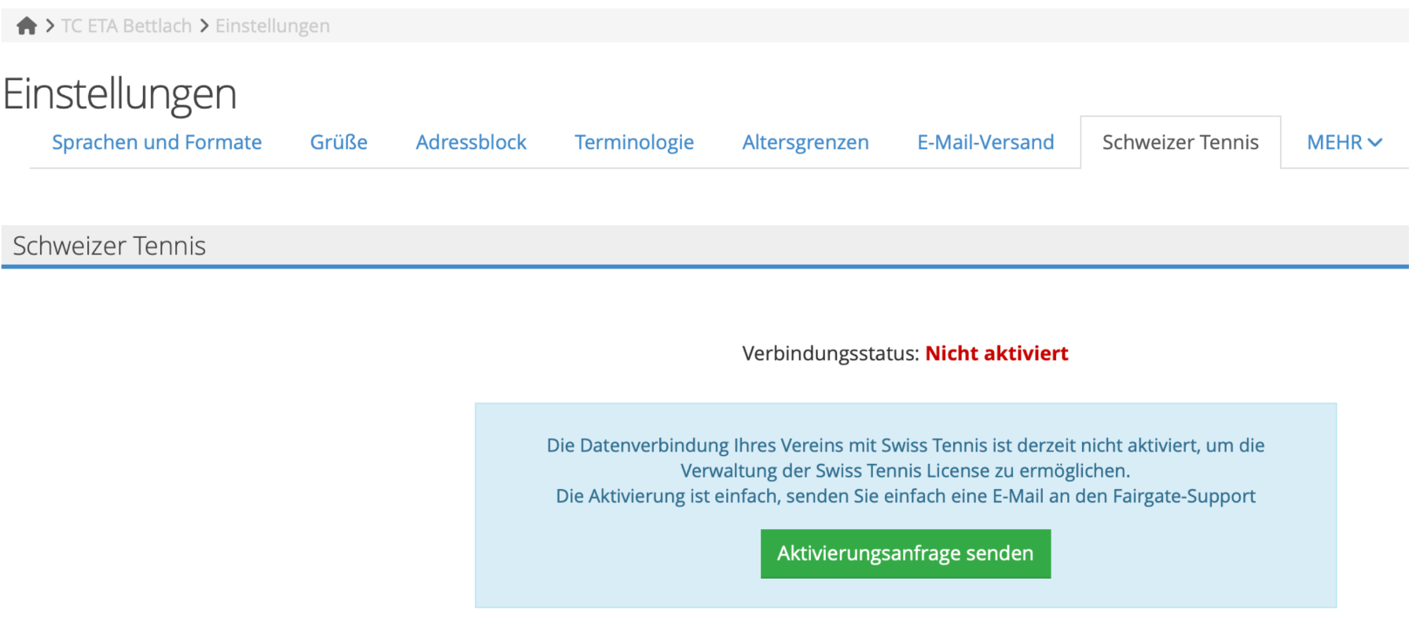This screenshot has width=1409, height=625.
Task: Click the Einstellungen breadcrumb item
Action: 272,26
